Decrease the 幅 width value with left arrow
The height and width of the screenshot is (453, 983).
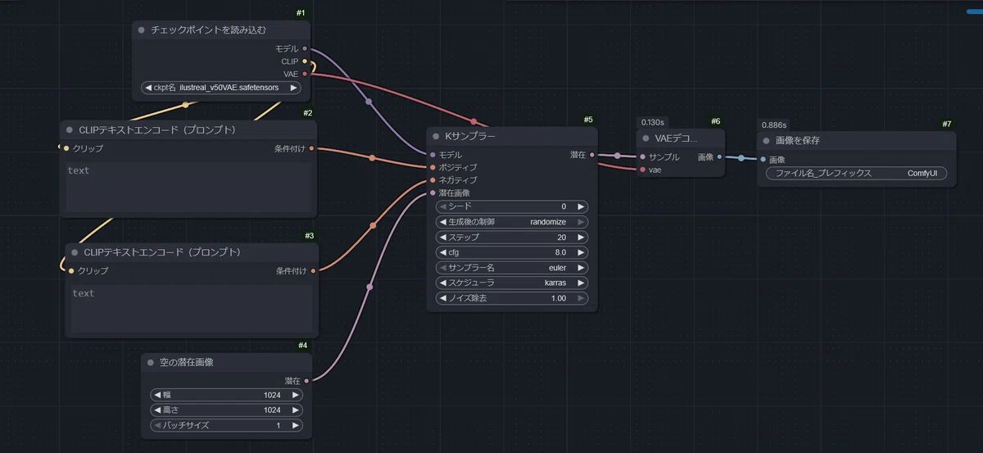(156, 395)
